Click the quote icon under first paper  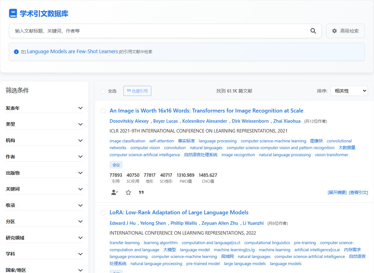click(x=141, y=192)
